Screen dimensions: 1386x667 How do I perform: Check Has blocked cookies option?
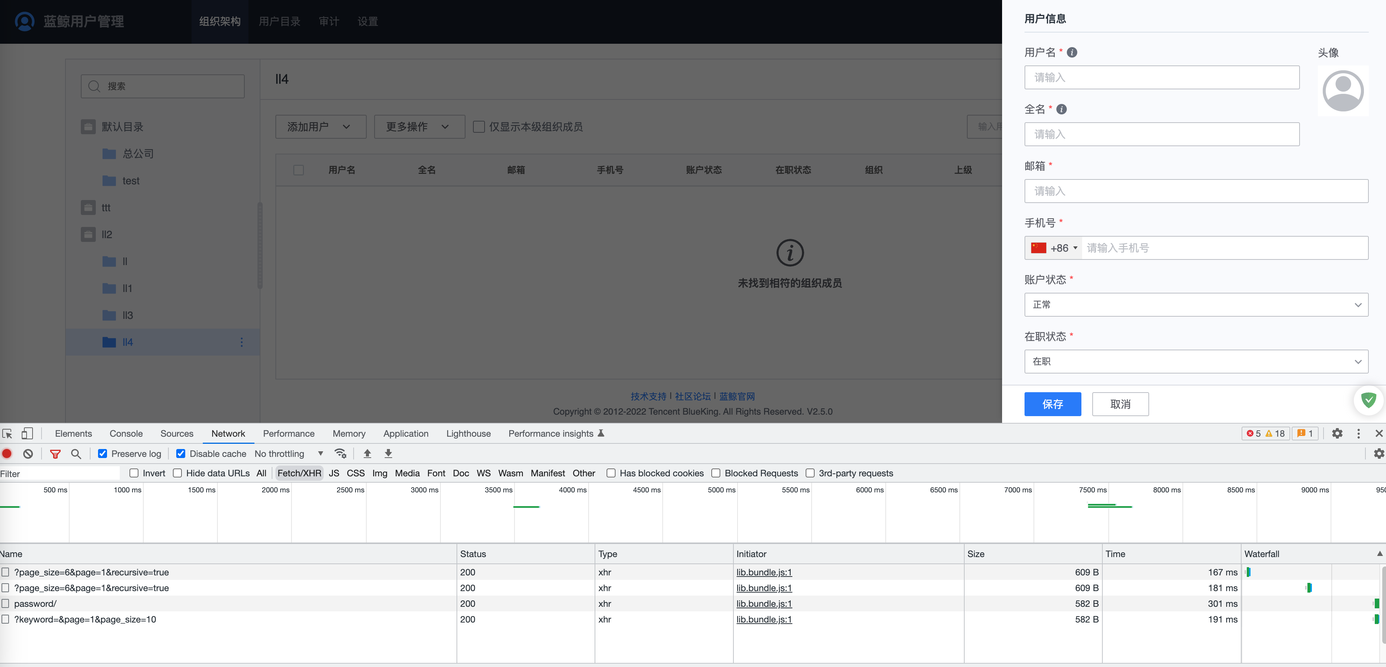611,473
